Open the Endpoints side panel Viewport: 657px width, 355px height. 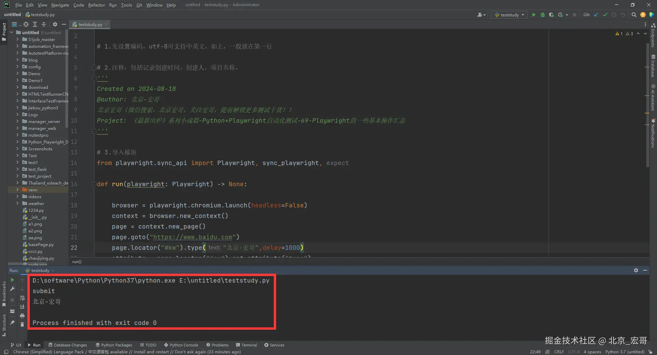click(x=653, y=35)
